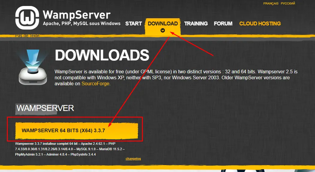Click the WampServer title text
The width and height of the screenshot is (315, 172).
coord(77,15)
